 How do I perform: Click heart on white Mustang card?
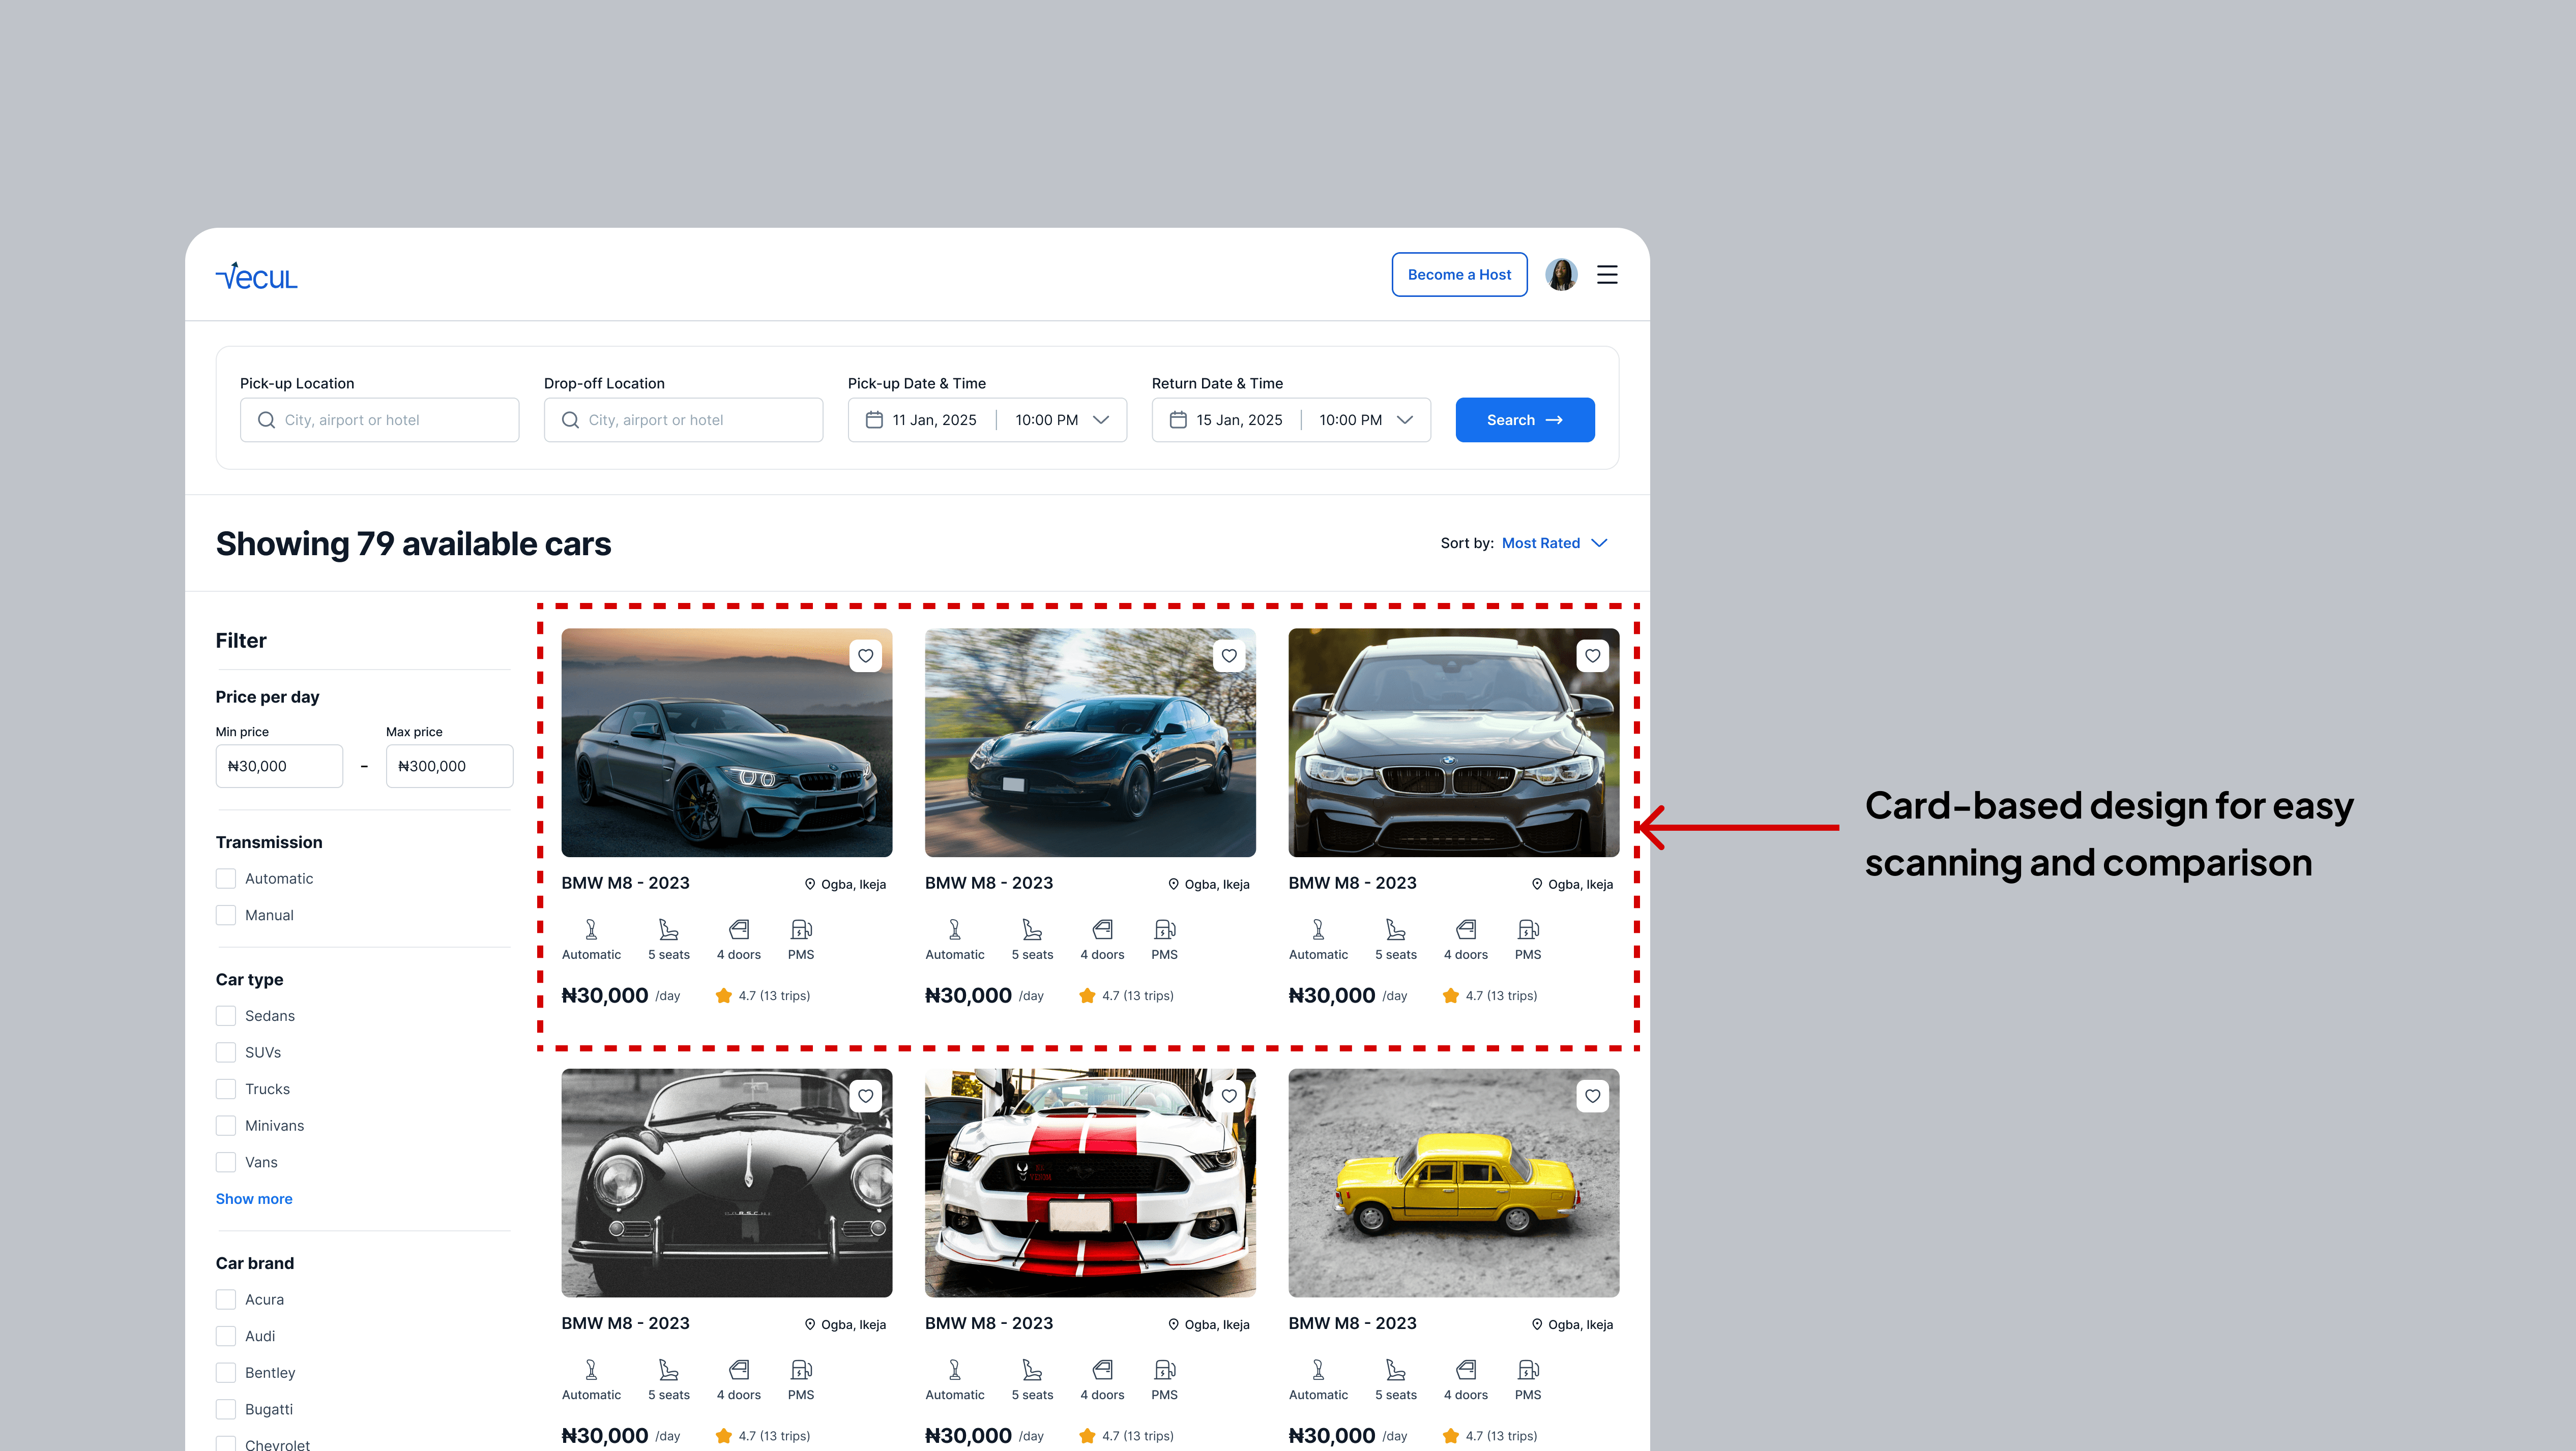tap(1229, 1095)
